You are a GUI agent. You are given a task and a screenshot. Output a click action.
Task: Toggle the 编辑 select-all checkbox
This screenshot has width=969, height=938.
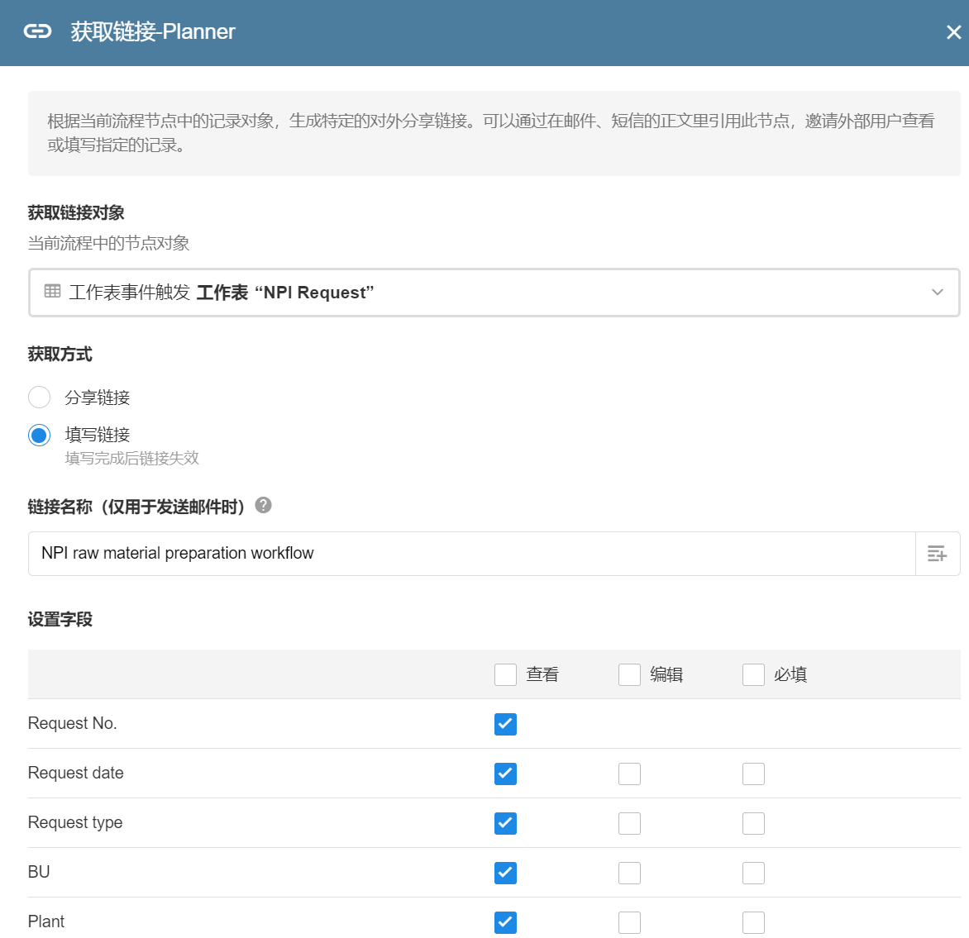point(629,674)
